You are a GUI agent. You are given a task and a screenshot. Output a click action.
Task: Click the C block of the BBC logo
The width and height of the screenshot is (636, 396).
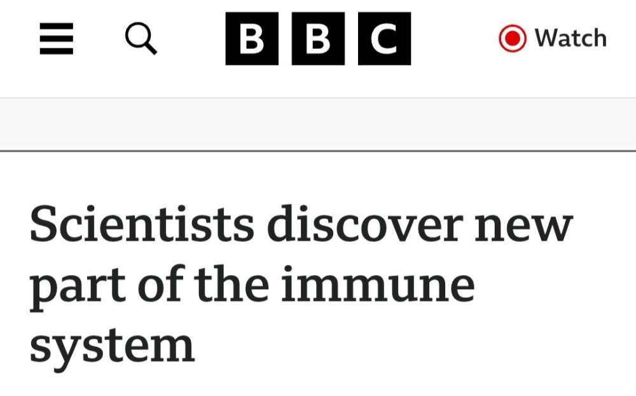384,39
